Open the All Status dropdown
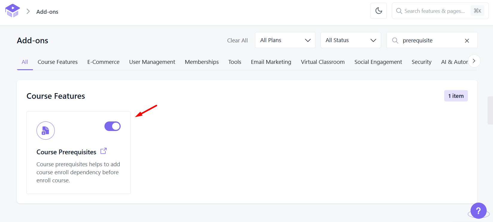Image resolution: width=493 pixels, height=222 pixels. (351, 40)
